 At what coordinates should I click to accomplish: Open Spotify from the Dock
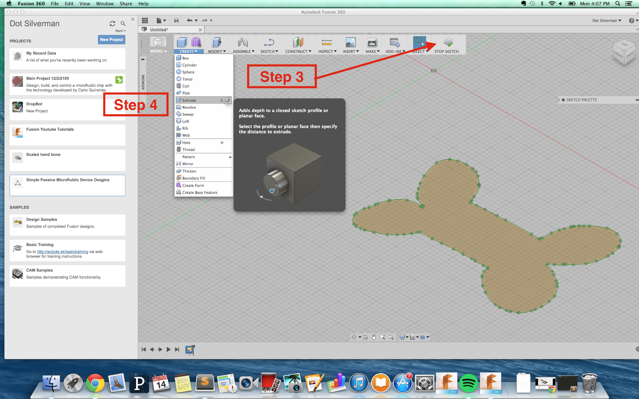tap(468, 383)
